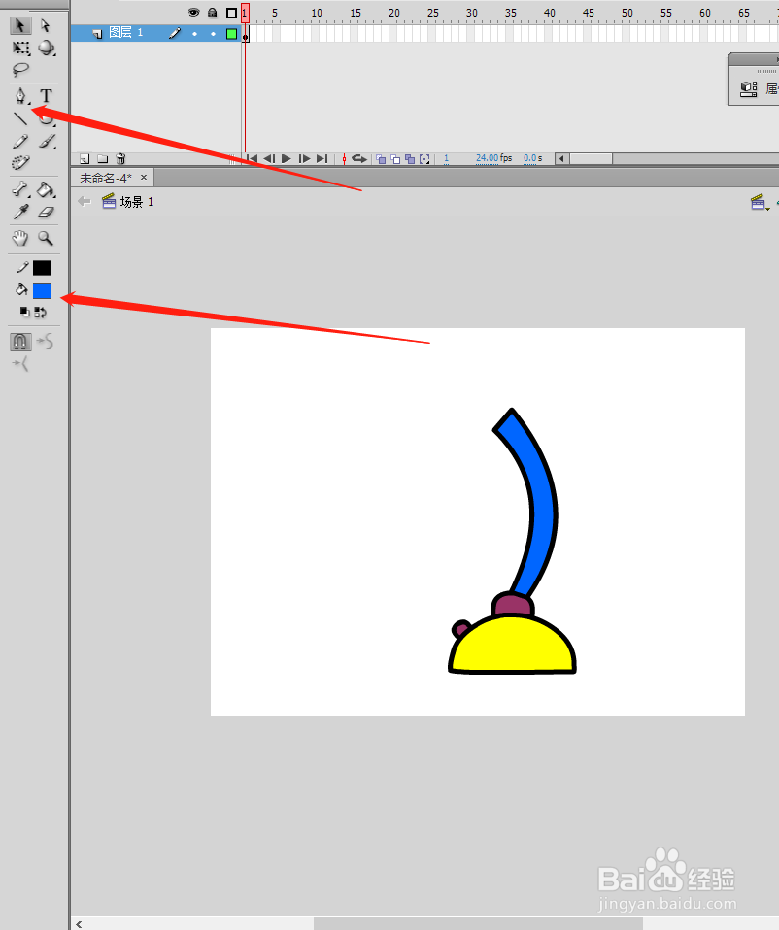Click the timeline horizontal scrollbar thumb
The width and height of the screenshot is (779, 930).
click(591, 158)
